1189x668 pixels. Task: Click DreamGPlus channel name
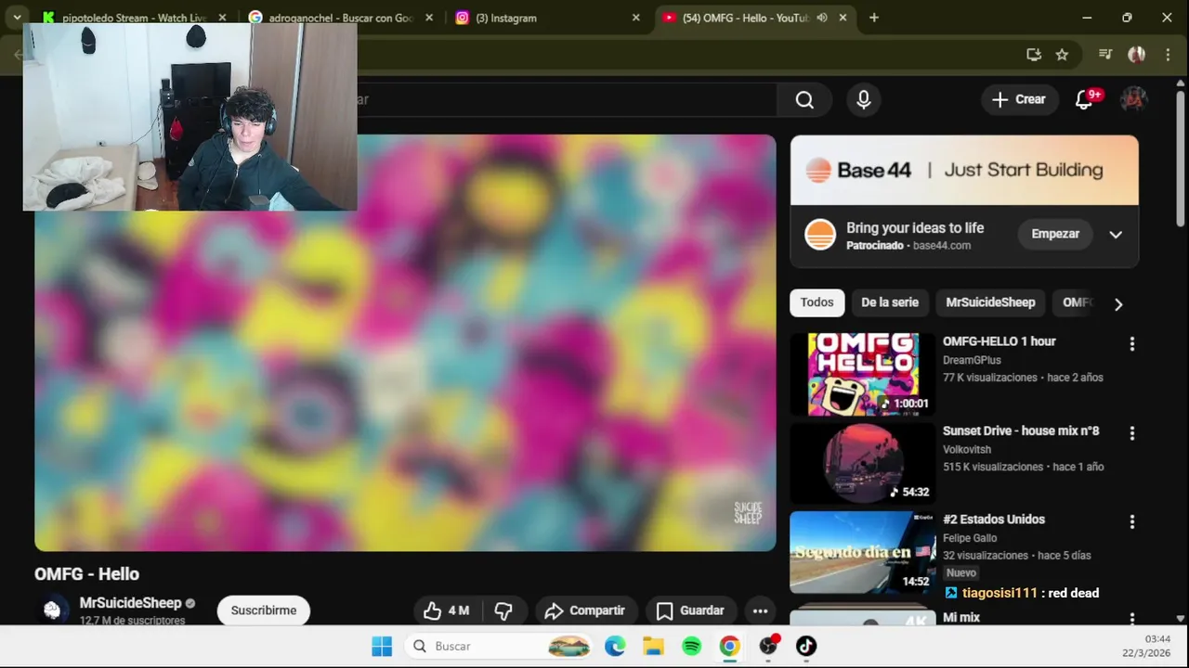[x=972, y=360]
